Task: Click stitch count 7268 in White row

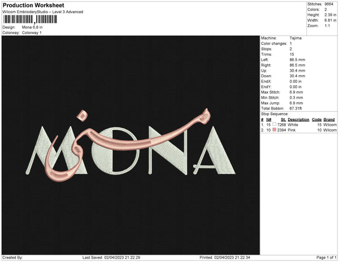Action: 281,125
